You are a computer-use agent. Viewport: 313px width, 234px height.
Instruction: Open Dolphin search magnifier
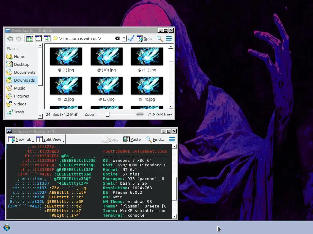[160, 38]
